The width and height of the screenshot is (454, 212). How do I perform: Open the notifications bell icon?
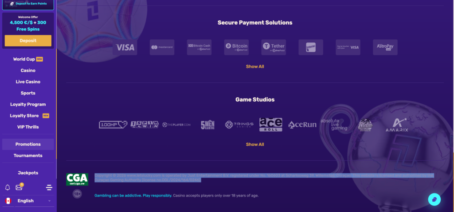tap(8, 187)
